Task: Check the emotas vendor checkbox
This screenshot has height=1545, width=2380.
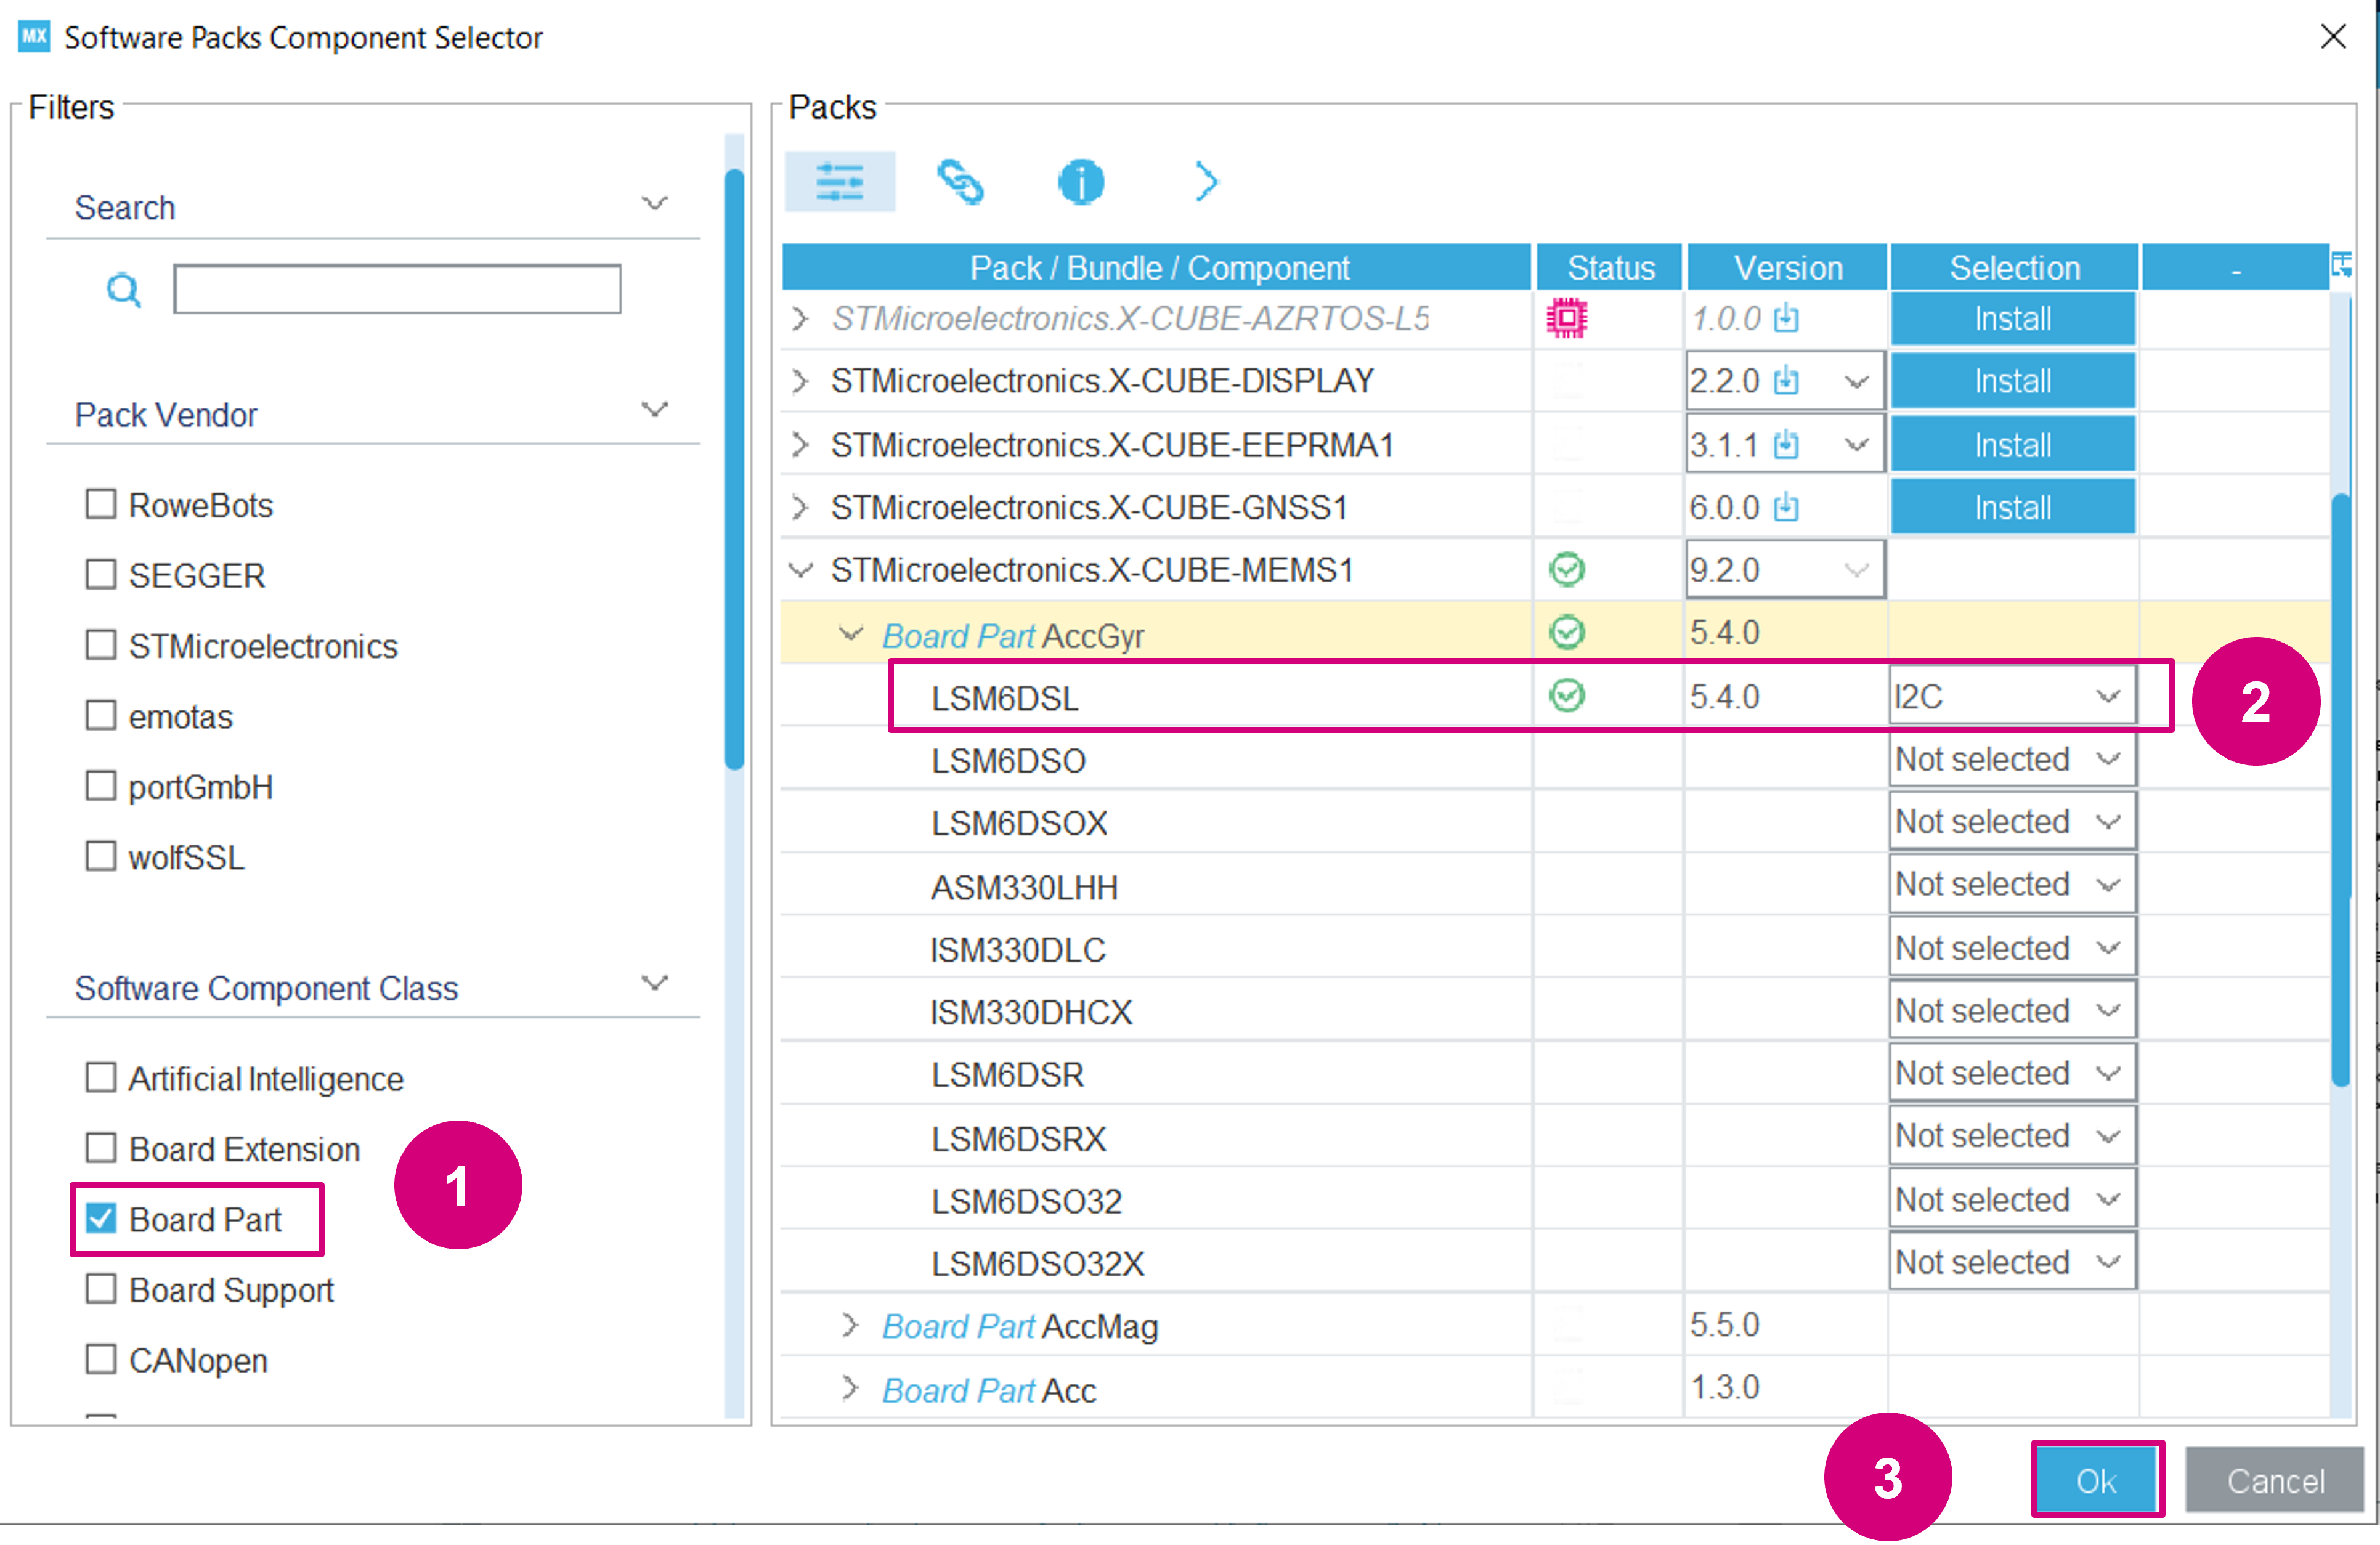Action: click(100, 716)
